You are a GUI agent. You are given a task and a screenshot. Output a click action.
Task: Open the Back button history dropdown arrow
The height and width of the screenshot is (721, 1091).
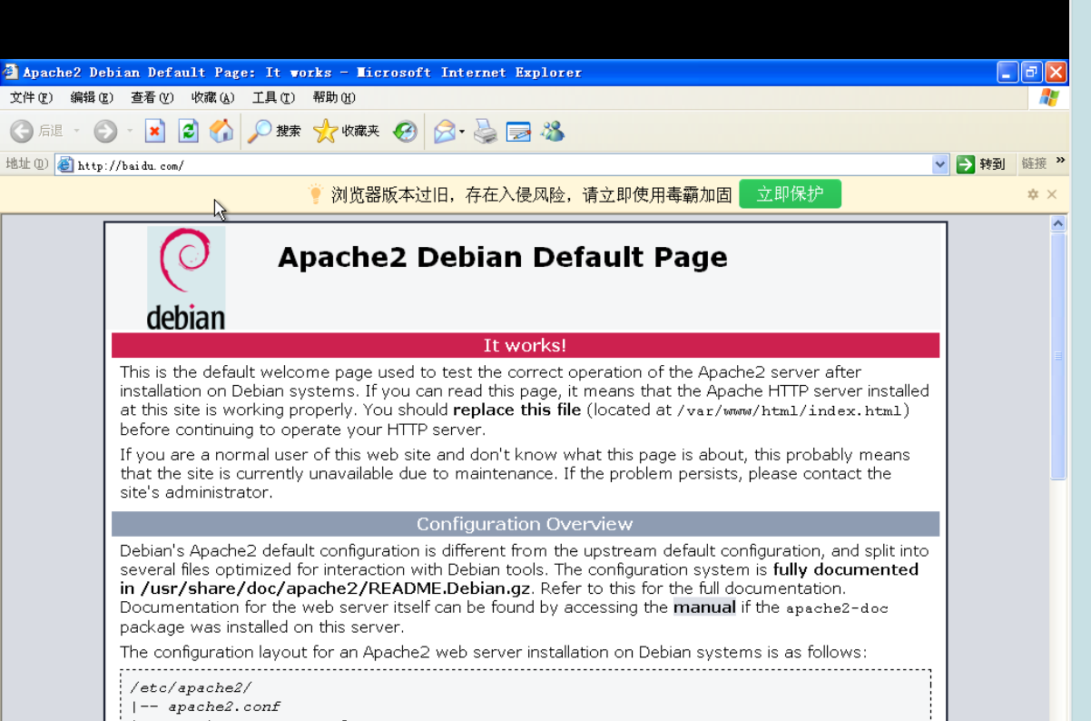[76, 132]
